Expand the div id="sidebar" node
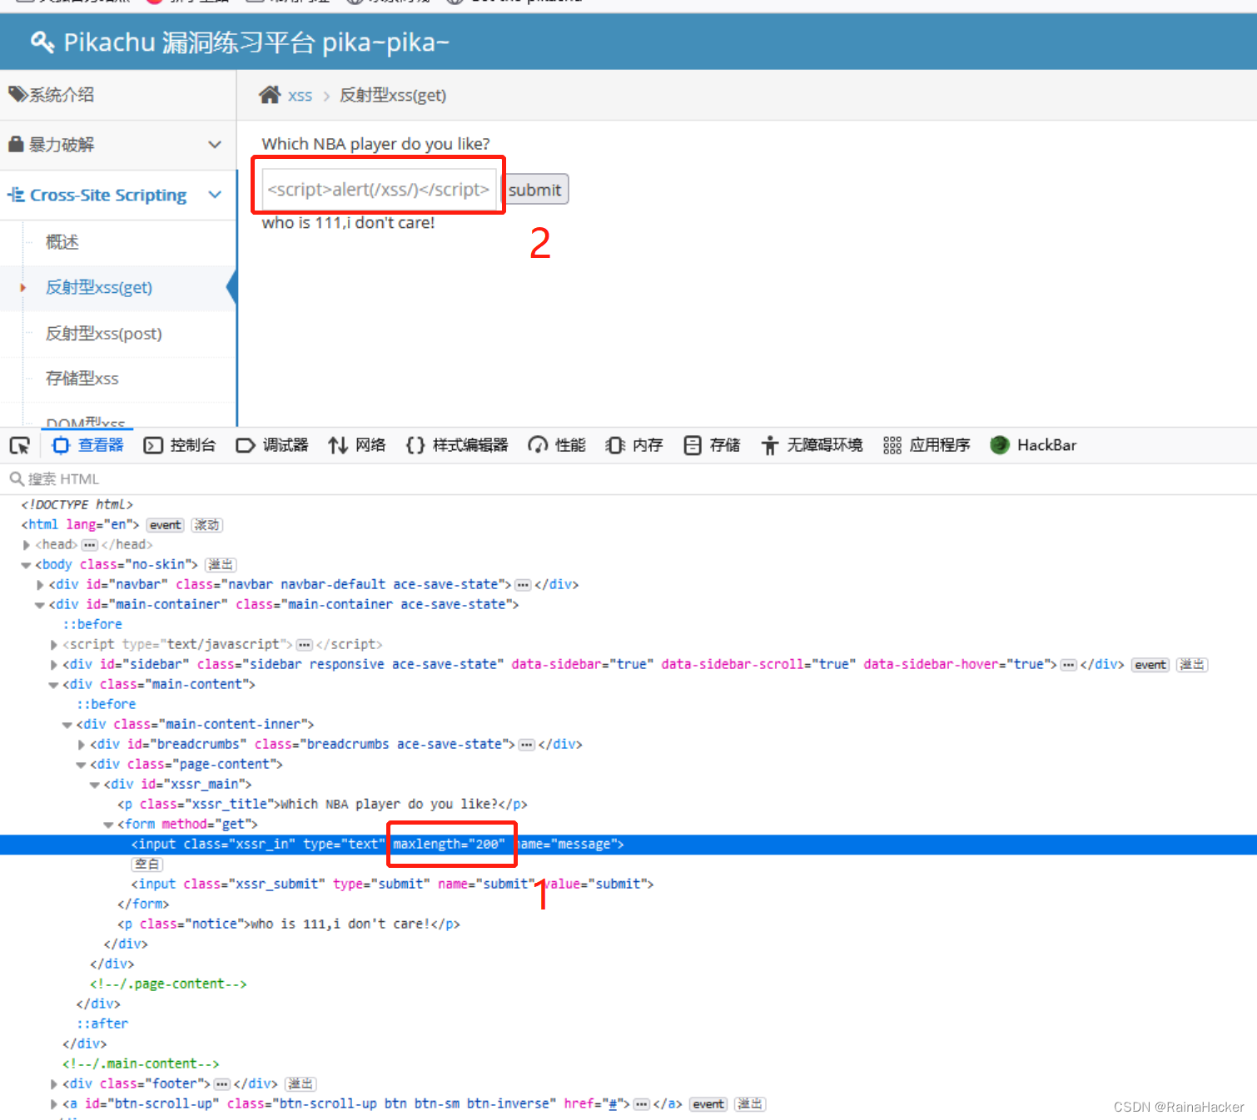This screenshot has height=1120, width=1257. click(x=54, y=665)
